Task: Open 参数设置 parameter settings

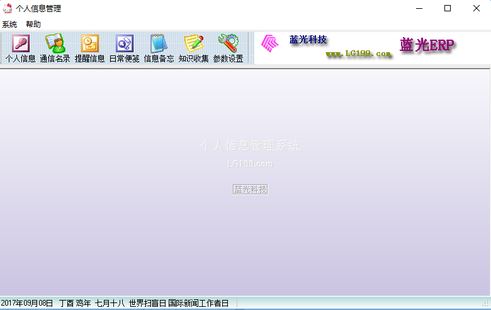Action: [x=228, y=48]
